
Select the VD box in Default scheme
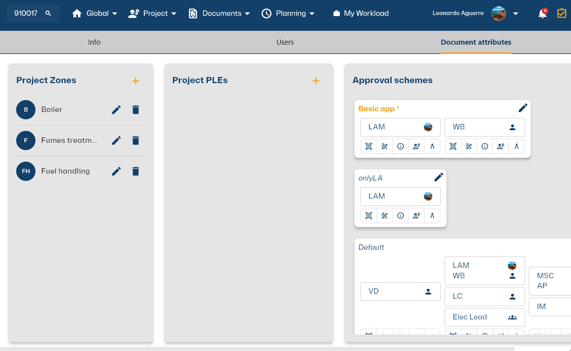pos(400,291)
